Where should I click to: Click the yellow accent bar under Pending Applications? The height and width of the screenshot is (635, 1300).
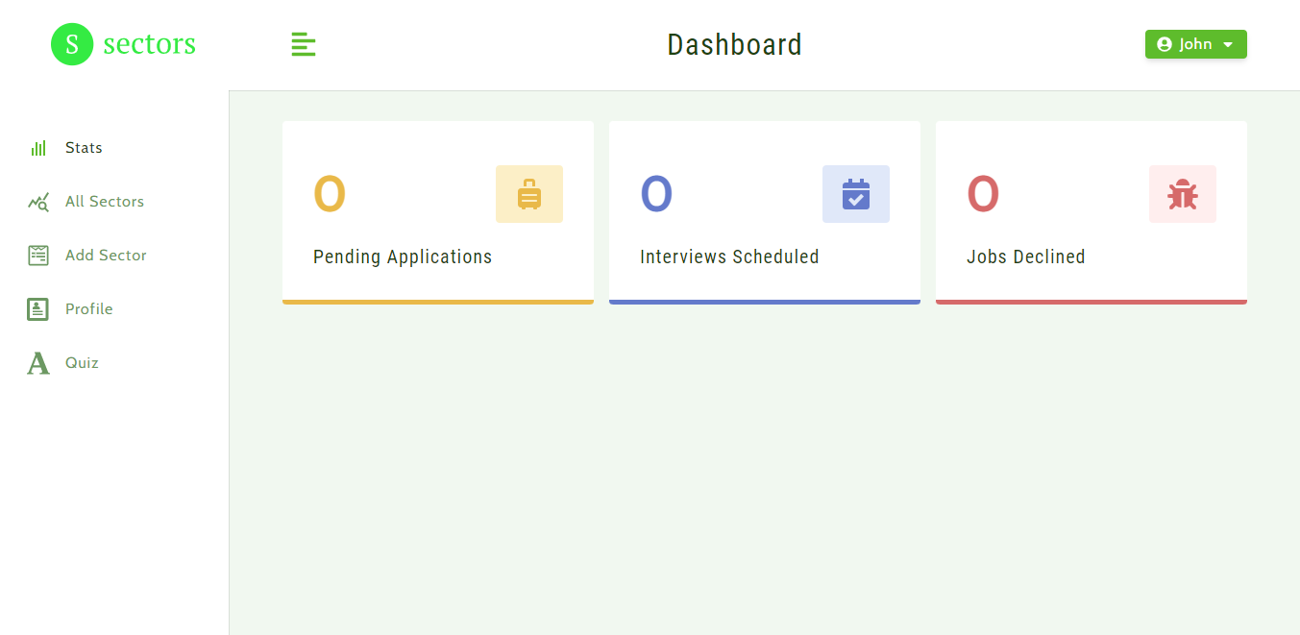437,302
